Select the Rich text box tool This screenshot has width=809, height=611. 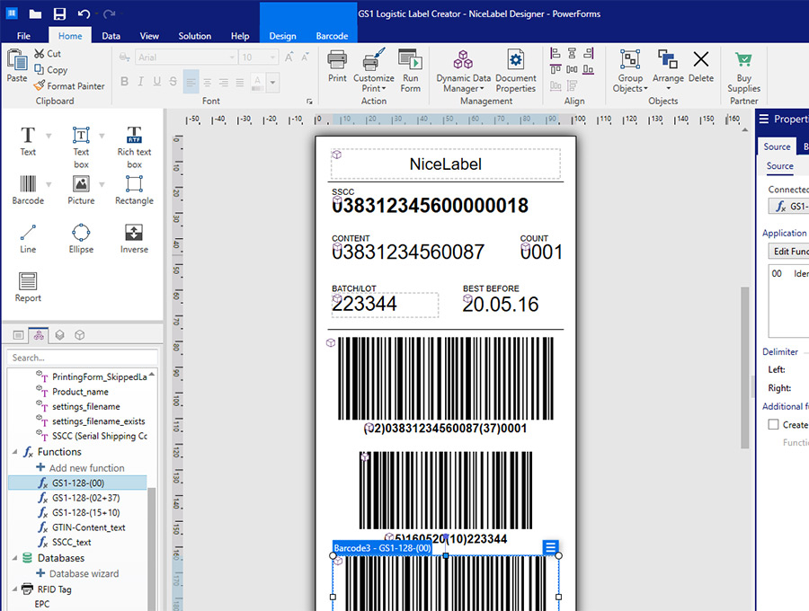click(134, 147)
